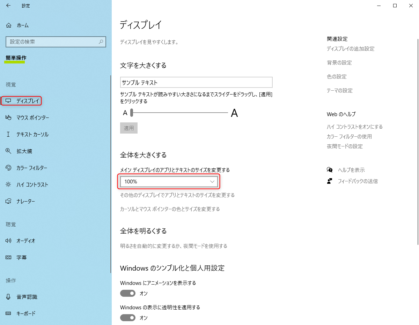The image size is (419, 325).
Task: Open 背景の設定 link
Action: click(x=339, y=63)
